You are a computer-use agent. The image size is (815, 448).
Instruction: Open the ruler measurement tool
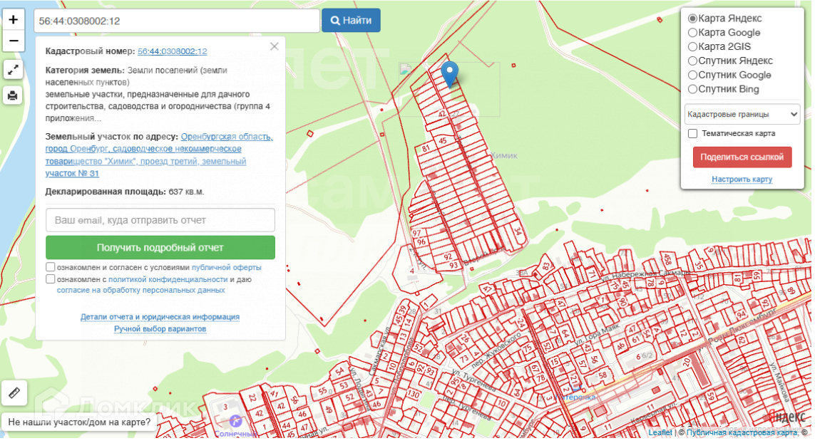tap(14, 392)
